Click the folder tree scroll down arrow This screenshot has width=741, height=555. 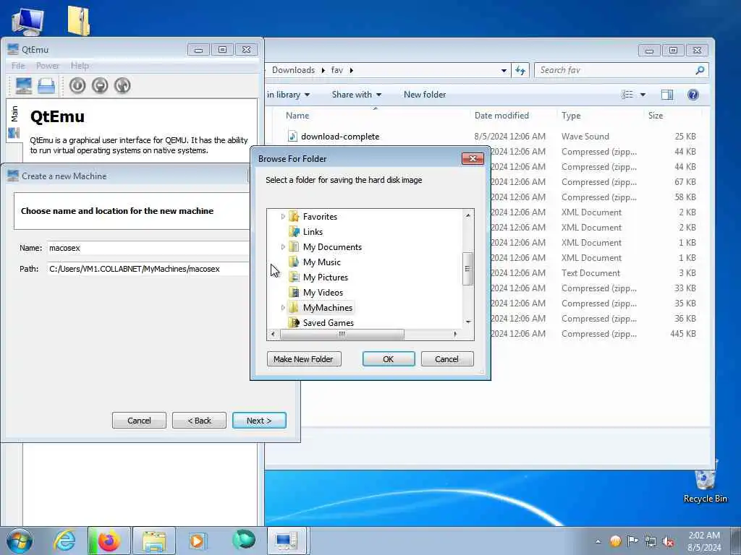point(468,322)
